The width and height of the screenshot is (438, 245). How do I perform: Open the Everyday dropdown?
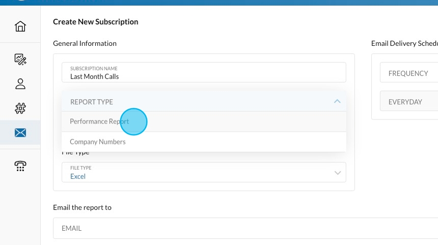coord(408,102)
